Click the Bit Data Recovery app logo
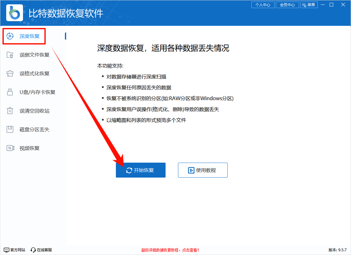351x255 pixels. (x=15, y=13)
